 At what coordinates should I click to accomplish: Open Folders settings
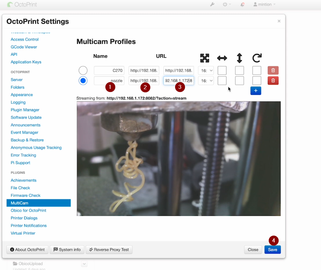pos(18,87)
